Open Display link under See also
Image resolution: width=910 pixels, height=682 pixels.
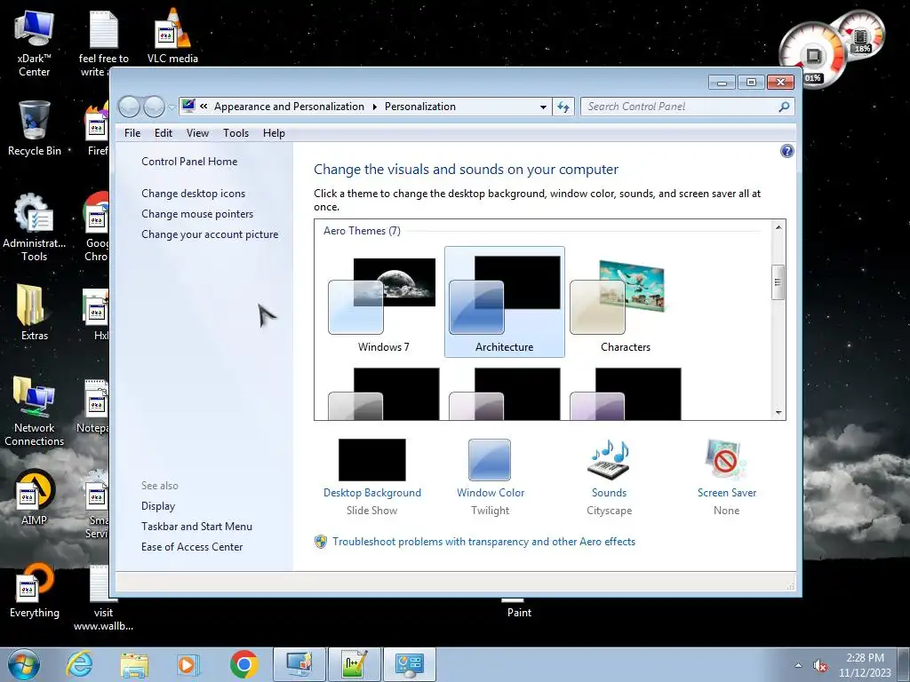tap(158, 506)
